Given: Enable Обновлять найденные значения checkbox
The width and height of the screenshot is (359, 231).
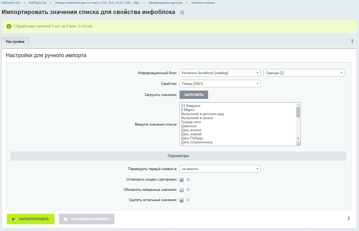Looking at the screenshot, I should point(182,190).
